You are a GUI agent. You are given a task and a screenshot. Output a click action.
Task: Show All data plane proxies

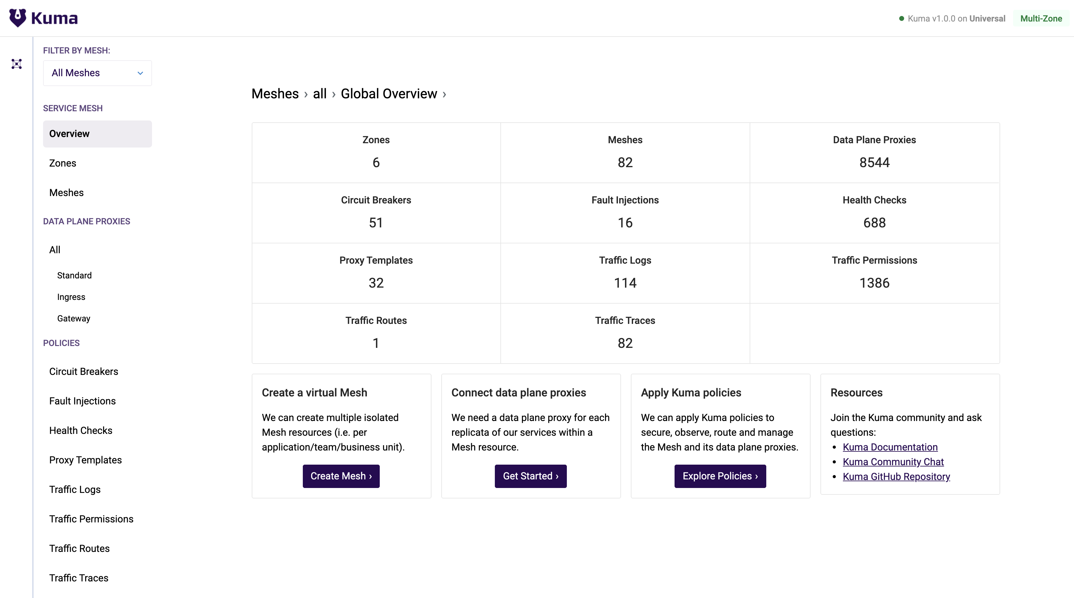(54, 250)
